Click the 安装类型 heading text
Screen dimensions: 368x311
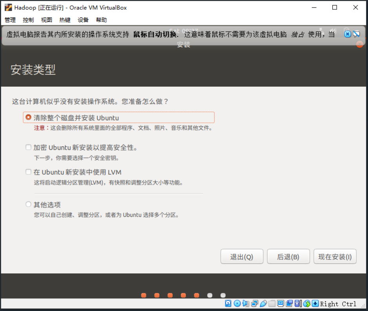(x=33, y=70)
